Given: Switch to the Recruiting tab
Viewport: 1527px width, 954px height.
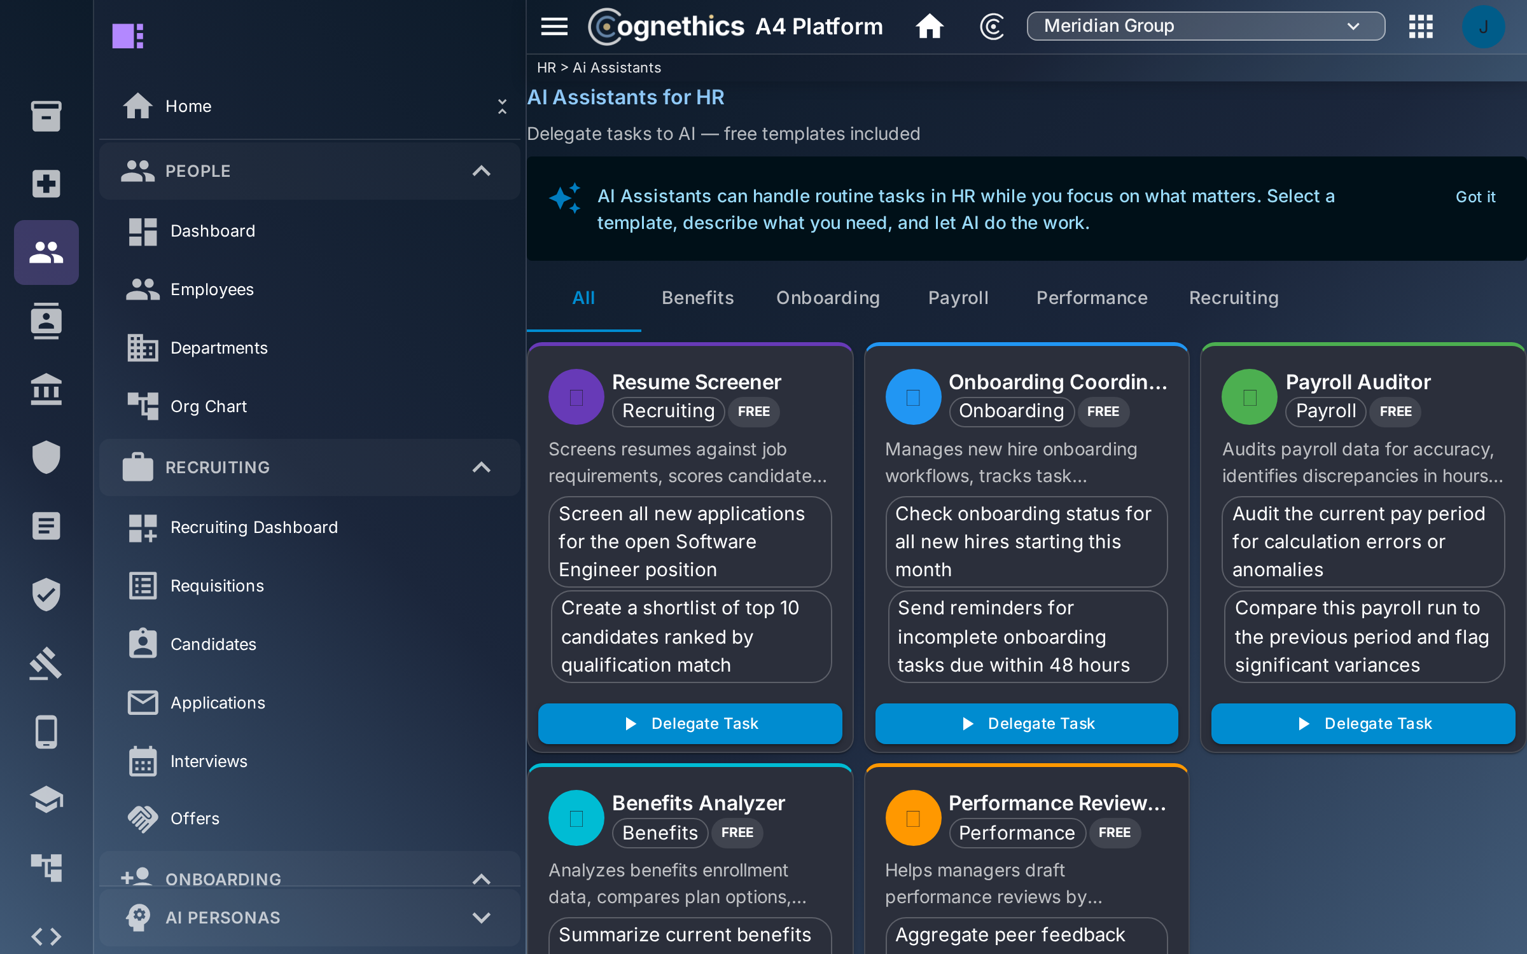Looking at the screenshot, I should tap(1234, 298).
